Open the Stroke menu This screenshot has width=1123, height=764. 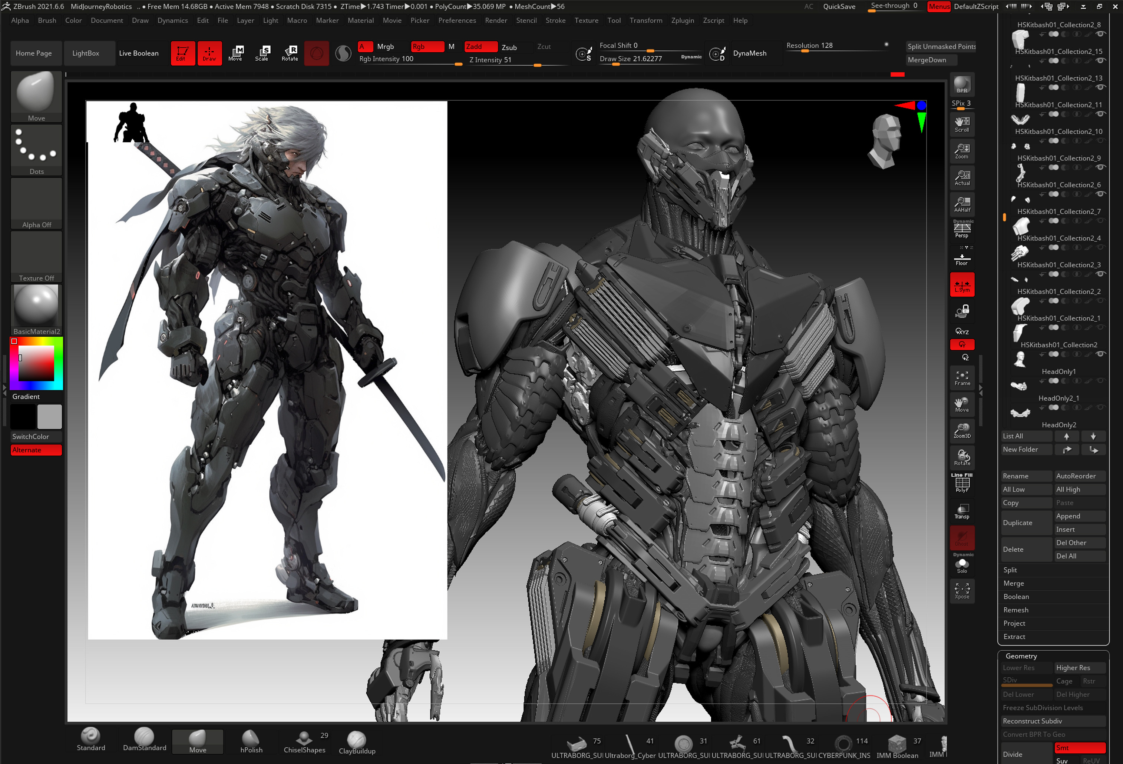point(555,20)
